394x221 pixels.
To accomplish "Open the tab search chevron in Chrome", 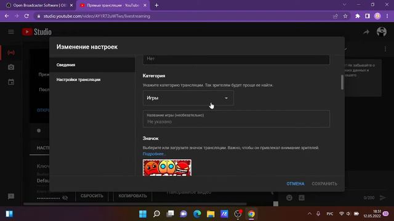I will click(344, 4).
